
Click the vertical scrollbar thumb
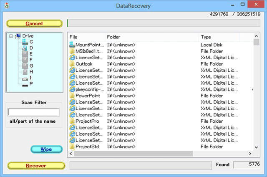pos(256,42)
